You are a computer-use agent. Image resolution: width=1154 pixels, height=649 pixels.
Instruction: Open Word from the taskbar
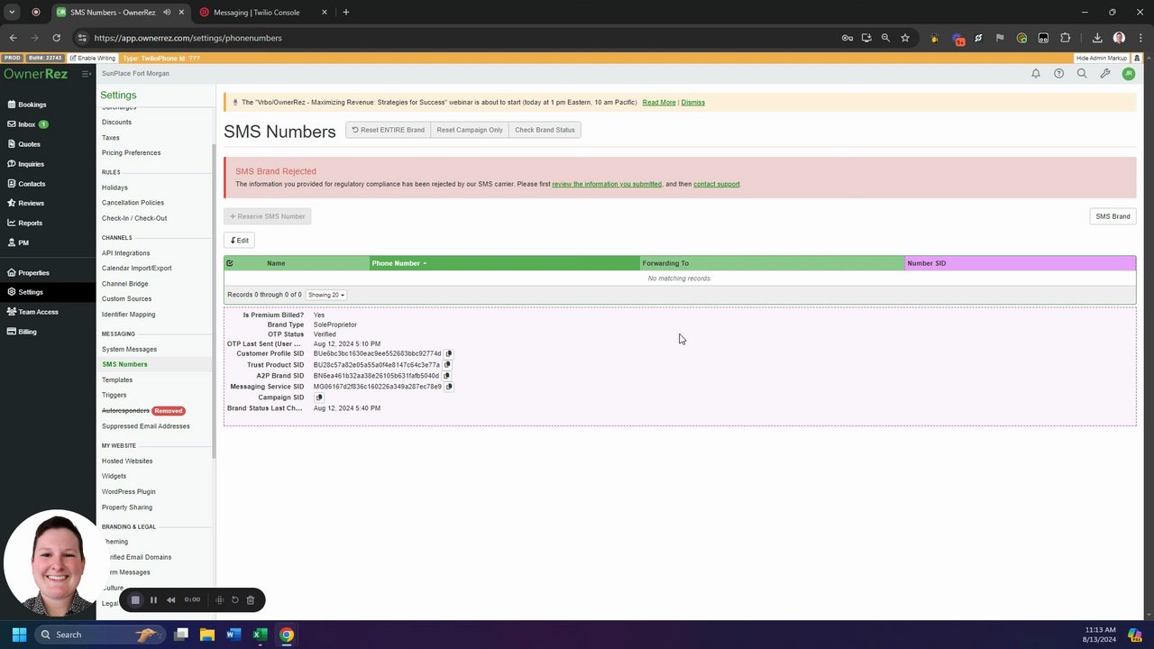[234, 635]
